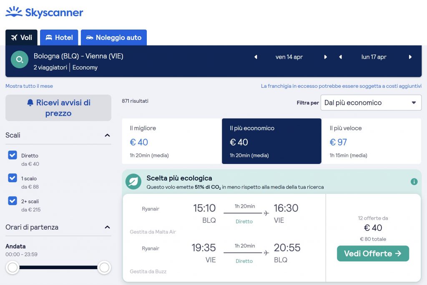Screen dimensions: 427x285
Task: Collapse the Scali filter section
Action: 107,135
